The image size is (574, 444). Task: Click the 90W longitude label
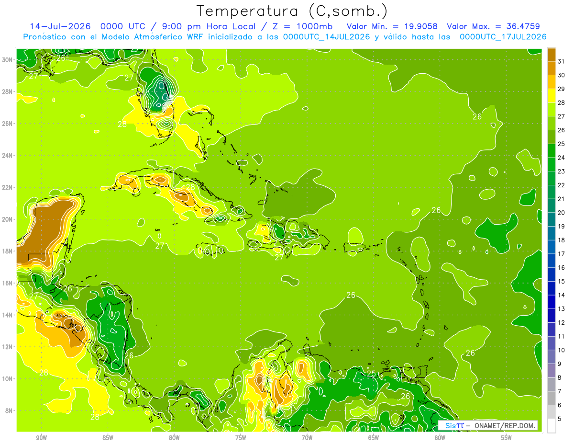click(41, 438)
